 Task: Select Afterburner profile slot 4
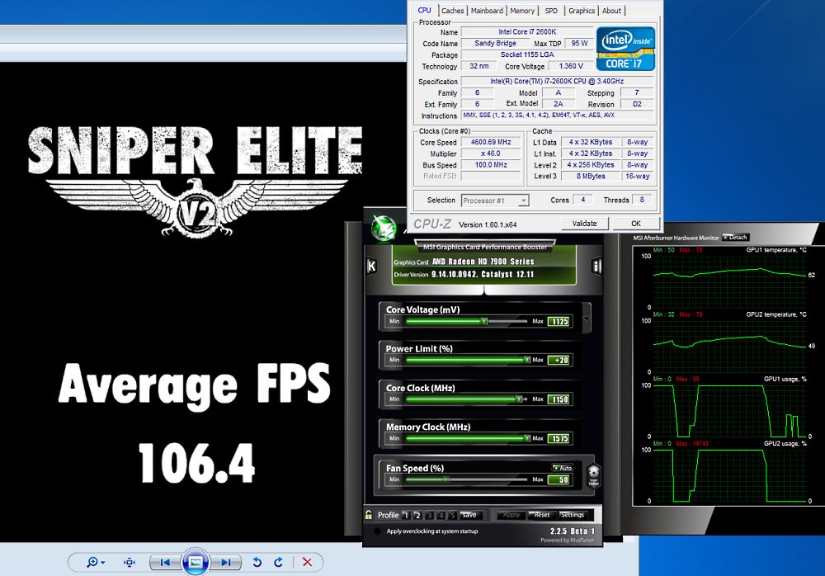point(441,515)
